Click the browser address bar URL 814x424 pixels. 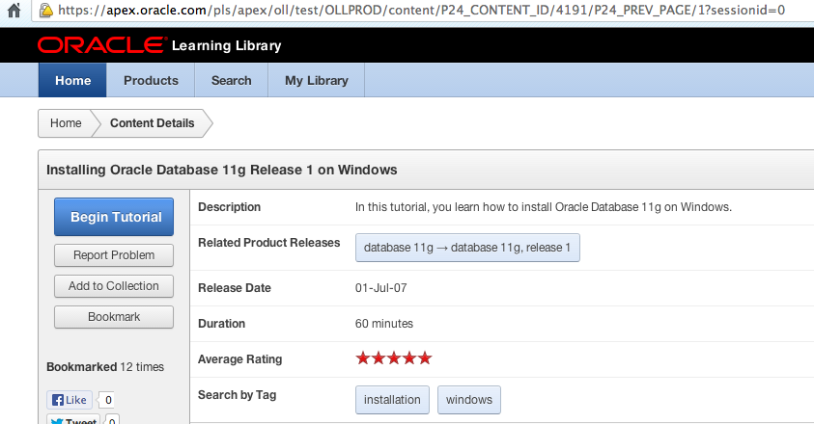point(421,10)
